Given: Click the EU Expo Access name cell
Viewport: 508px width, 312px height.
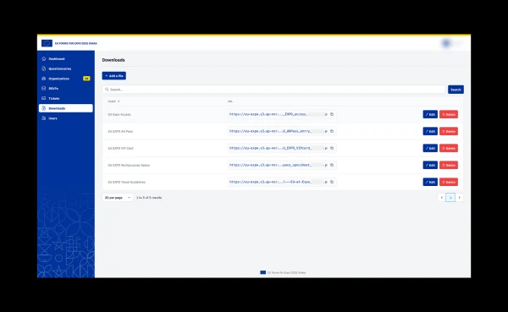Looking at the screenshot, I should click(119, 115).
